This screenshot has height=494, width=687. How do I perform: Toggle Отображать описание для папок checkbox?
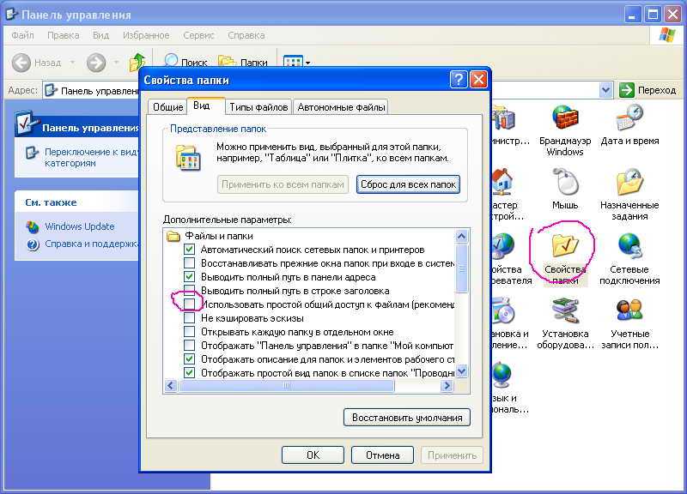[x=189, y=358]
